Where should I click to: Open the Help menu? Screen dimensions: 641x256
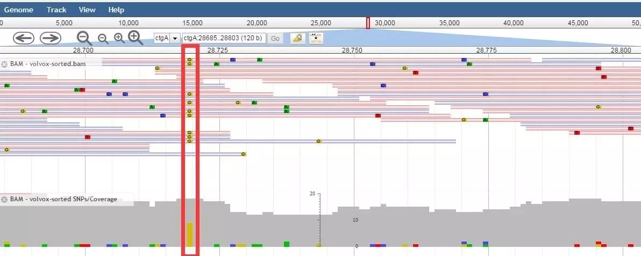116,10
